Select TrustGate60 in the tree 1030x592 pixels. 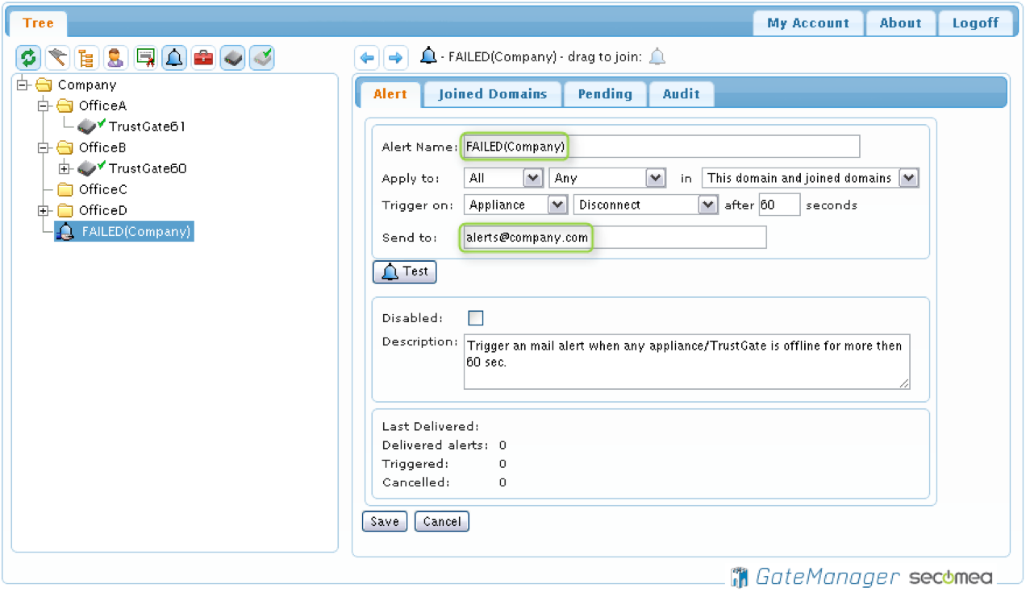[148, 168]
